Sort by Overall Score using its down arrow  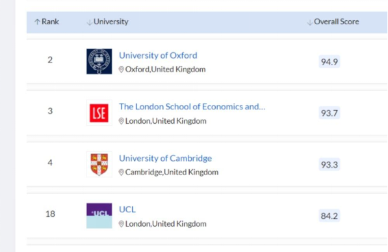click(x=309, y=23)
